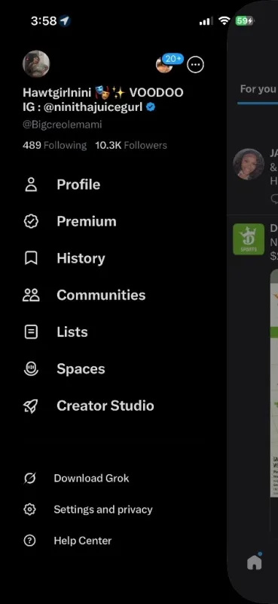Viewport: 278px width, 604px height.
Task: Tap the Lists document icon
Action: [x=31, y=331]
